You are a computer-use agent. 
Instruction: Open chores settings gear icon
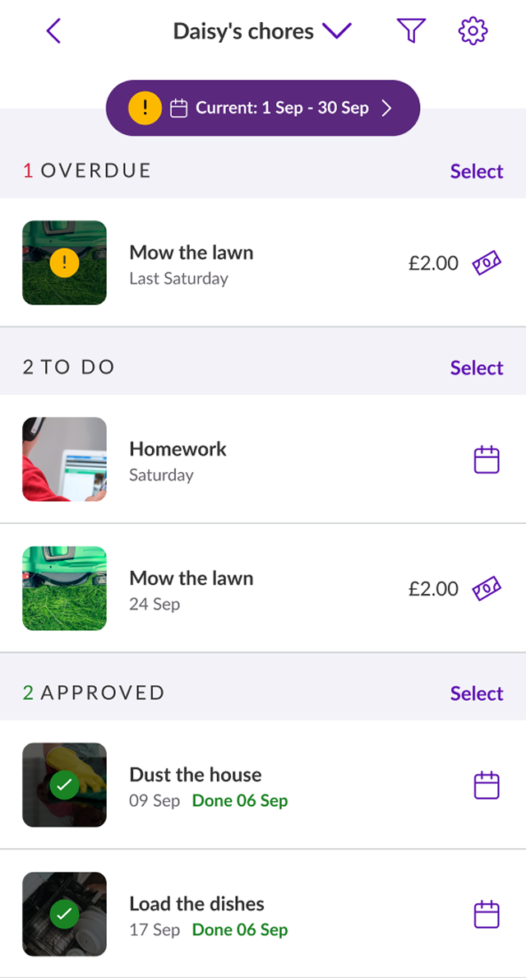point(473,31)
